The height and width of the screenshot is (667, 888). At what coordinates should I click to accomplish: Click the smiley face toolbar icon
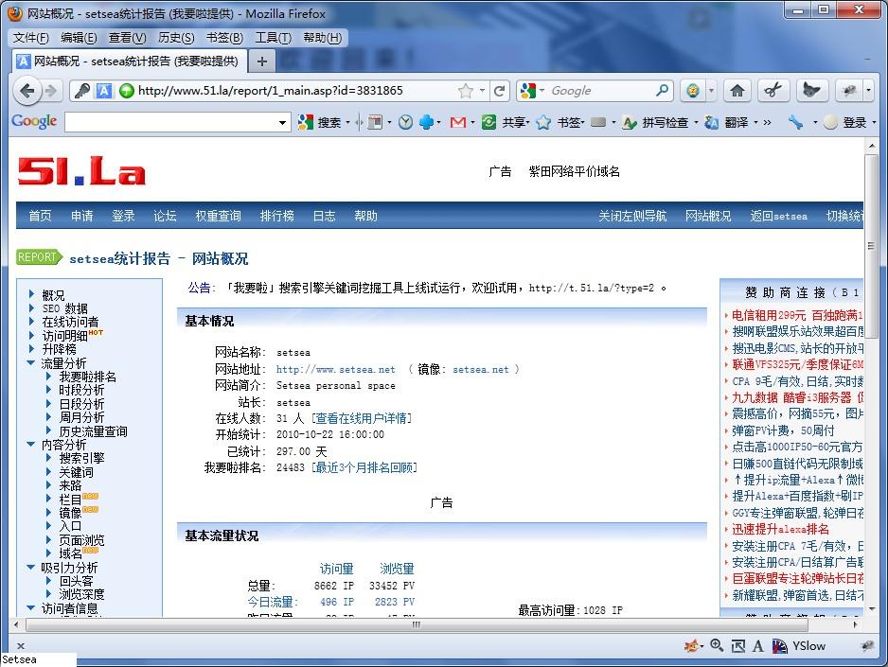pyautogui.click(x=693, y=91)
